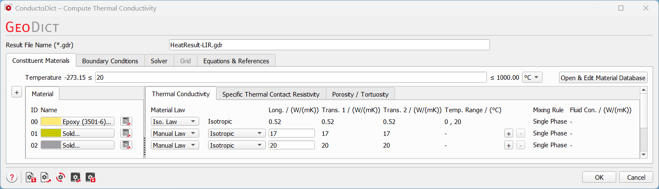Load settings from project folder icon
This screenshot has width=659, height=189.
click(76, 178)
